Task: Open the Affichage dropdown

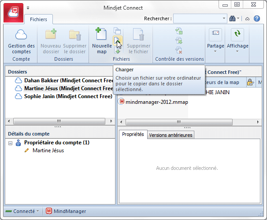Action: point(237,41)
